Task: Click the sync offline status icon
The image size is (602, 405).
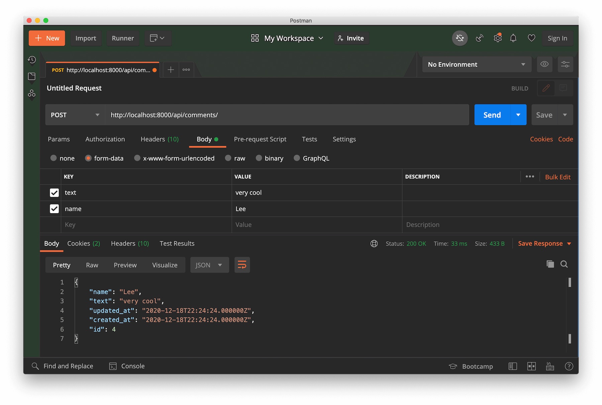Action: (x=460, y=38)
